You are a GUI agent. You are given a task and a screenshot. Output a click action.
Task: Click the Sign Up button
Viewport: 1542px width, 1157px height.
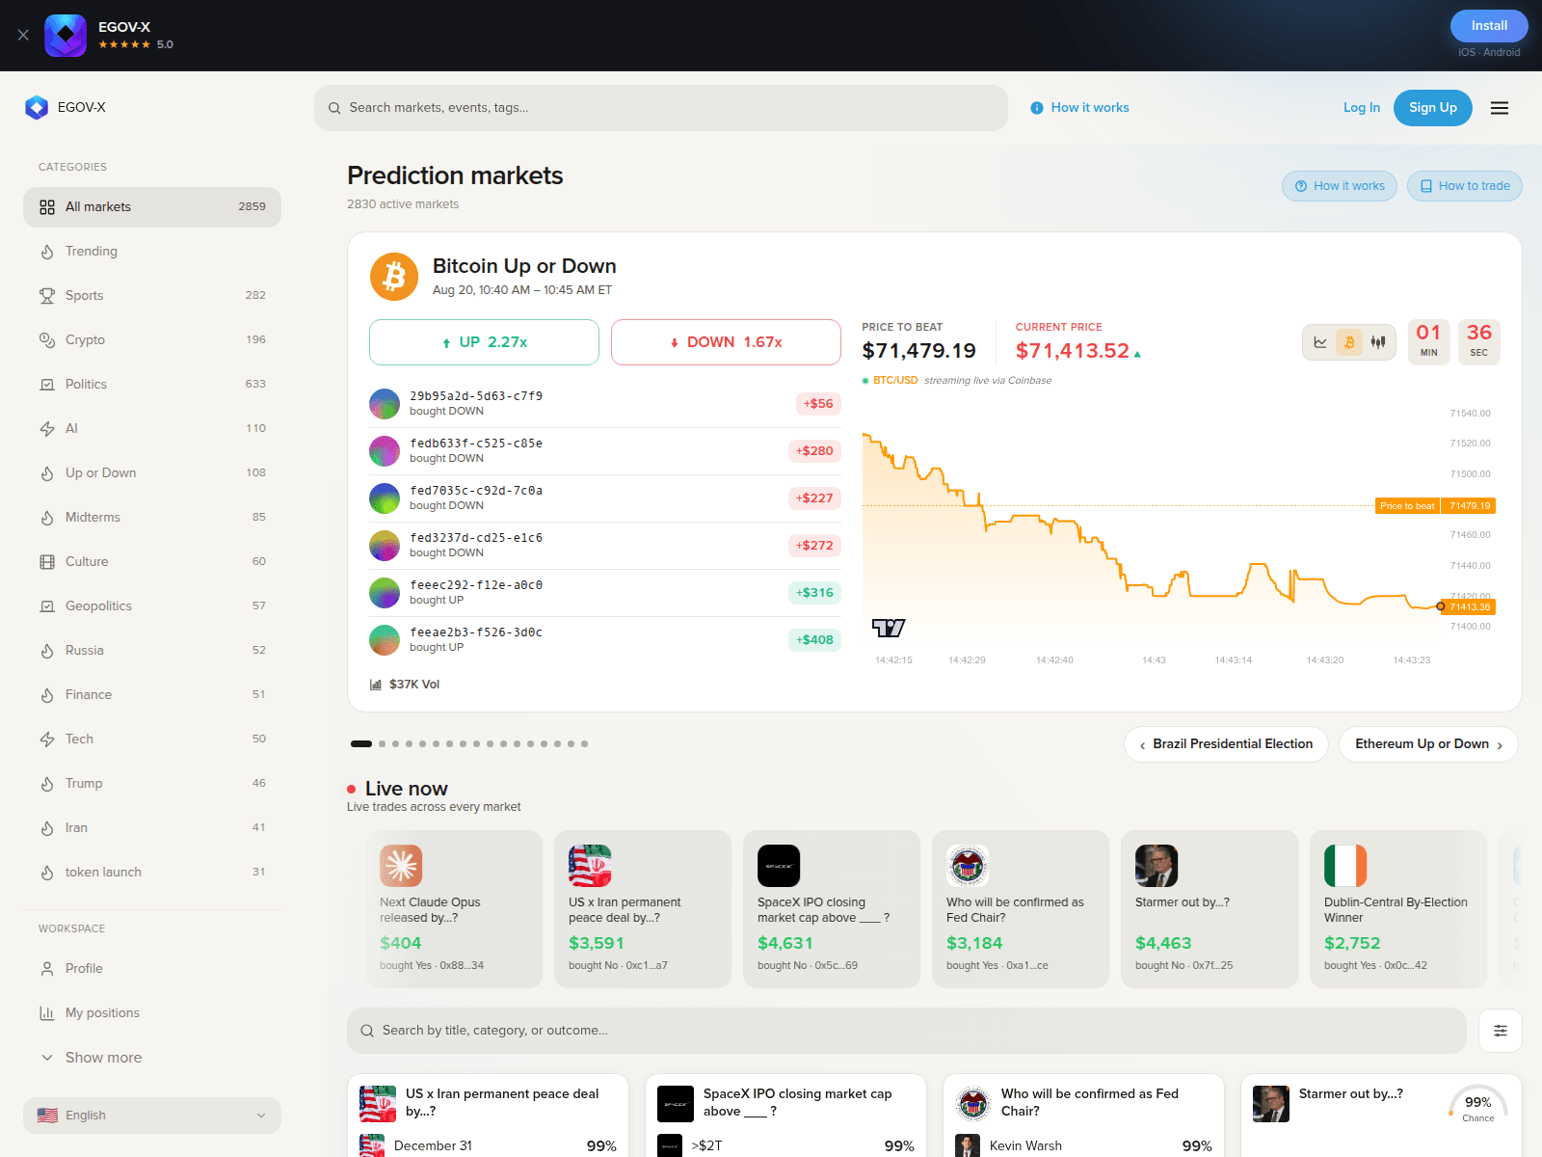pos(1433,107)
